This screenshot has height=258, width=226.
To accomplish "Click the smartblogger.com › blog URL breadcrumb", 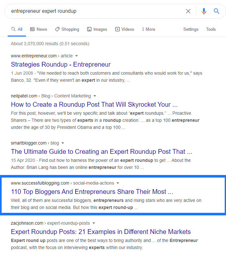I will tap(35, 143).
